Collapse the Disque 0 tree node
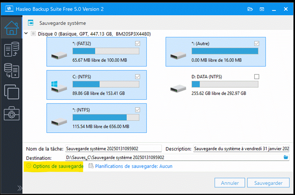 (26, 33)
